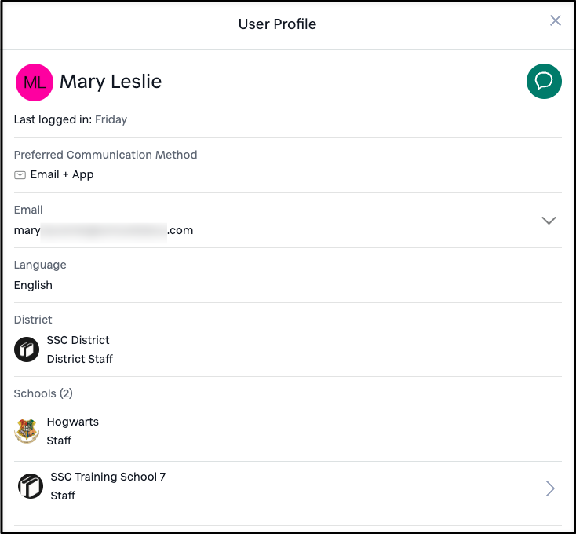Click the partially hidden email address
Image resolution: width=576 pixels, height=534 pixels.
[x=104, y=230]
